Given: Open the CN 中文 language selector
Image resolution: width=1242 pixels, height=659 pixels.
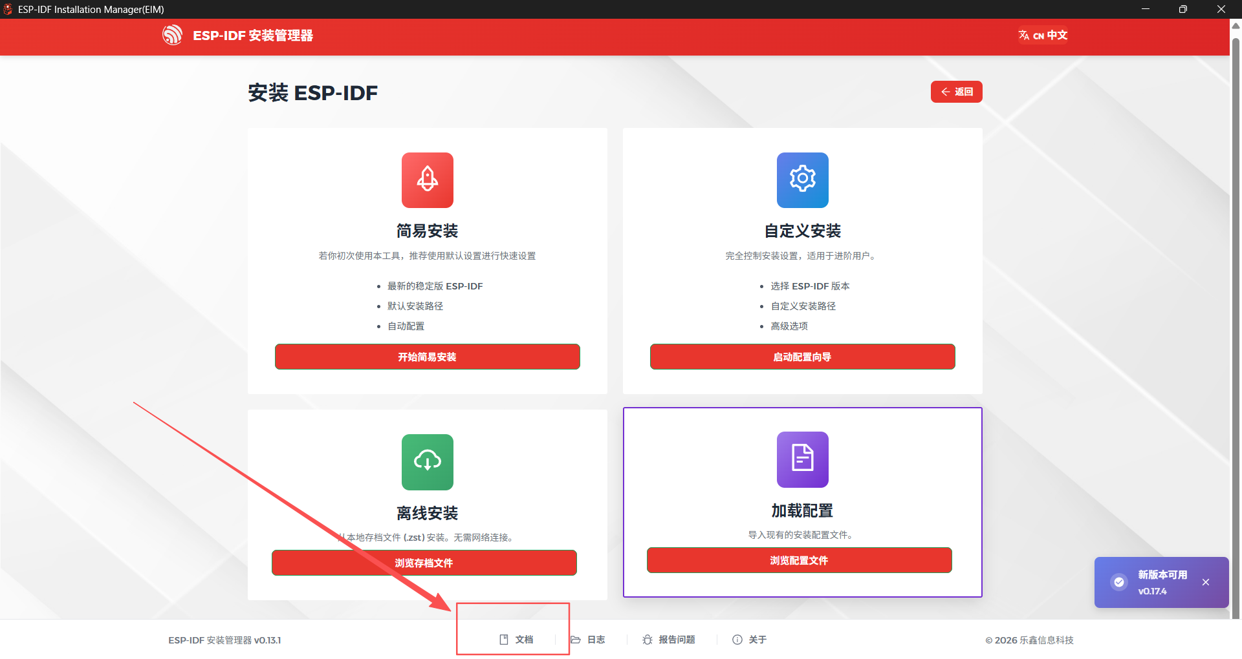Looking at the screenshot, I should pyautogui.click(x=1043, y=35).
